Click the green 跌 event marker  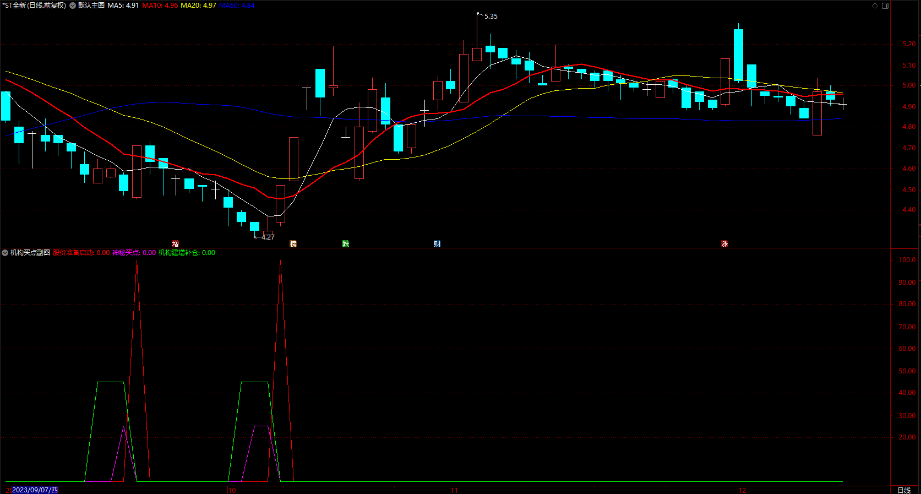point(345,243)
